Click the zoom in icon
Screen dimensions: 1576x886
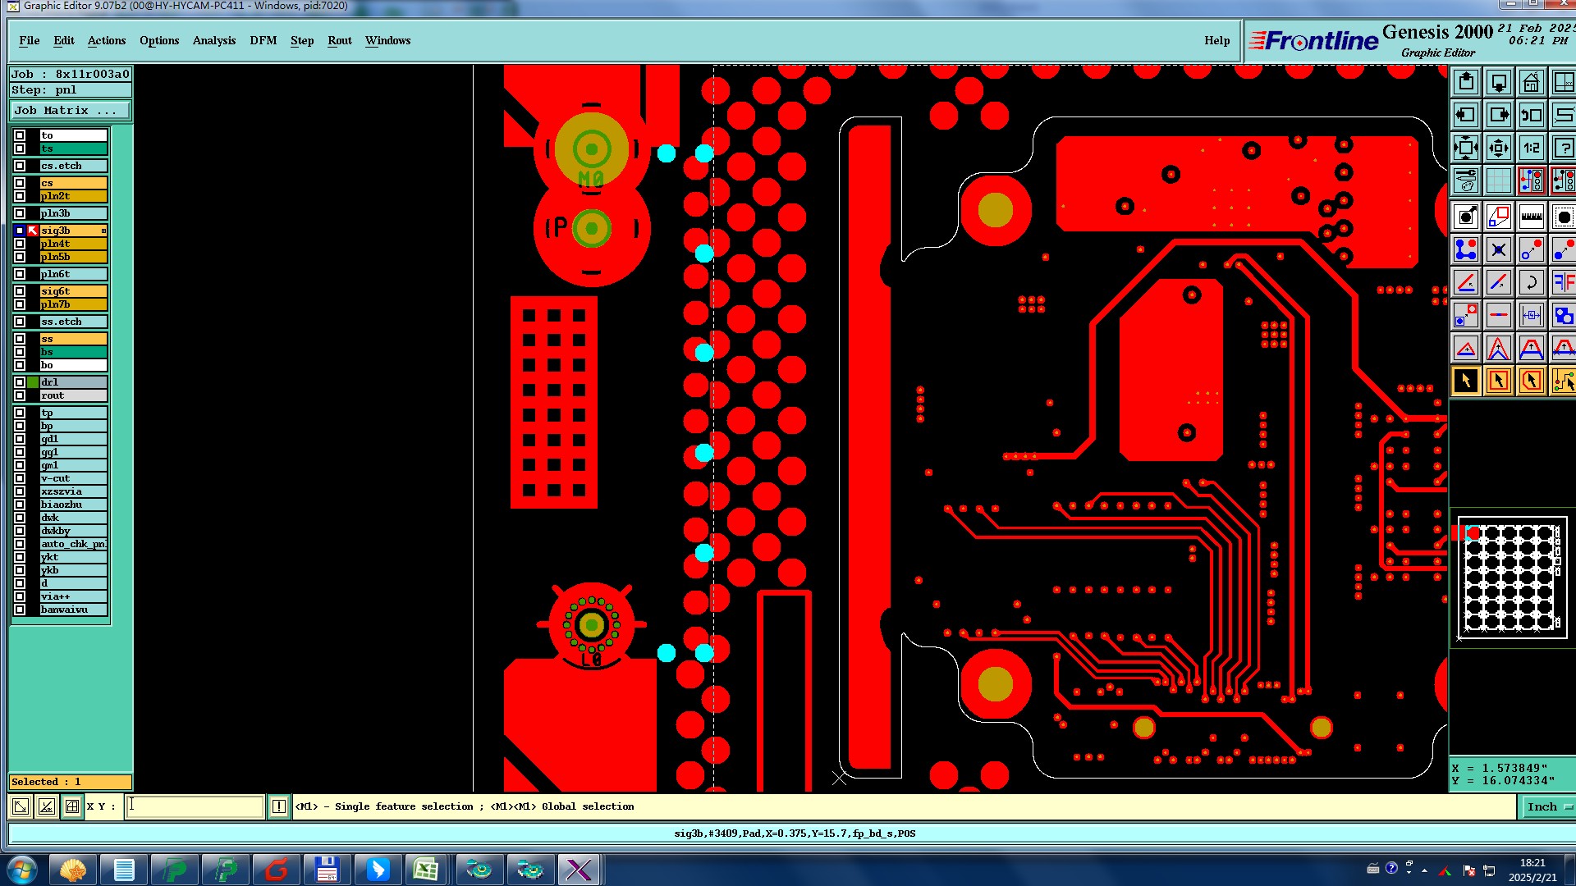coord(1466,148)
